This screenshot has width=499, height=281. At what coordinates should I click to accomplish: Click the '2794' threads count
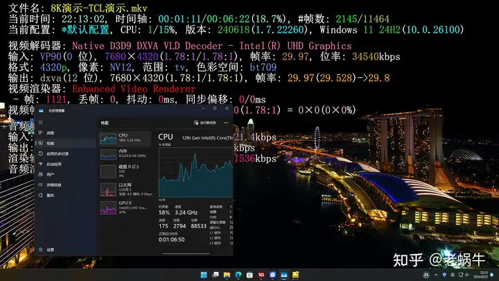tap(180, 226)
